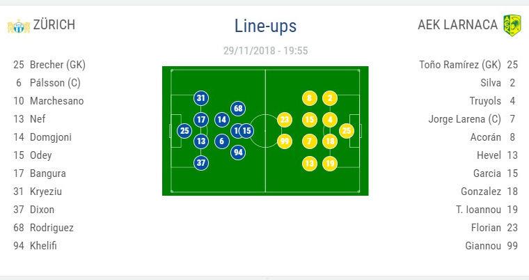Viewport: 529px width, 280px height.
Task: Select yellow goalkeeper marker 25 near right goal
Action: pos(347,131)
